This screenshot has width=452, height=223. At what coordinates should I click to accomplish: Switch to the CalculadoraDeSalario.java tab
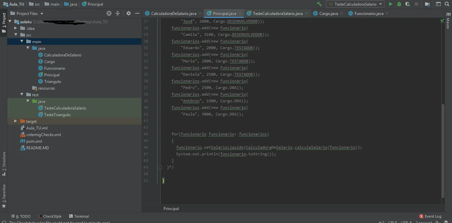point(173,14)
